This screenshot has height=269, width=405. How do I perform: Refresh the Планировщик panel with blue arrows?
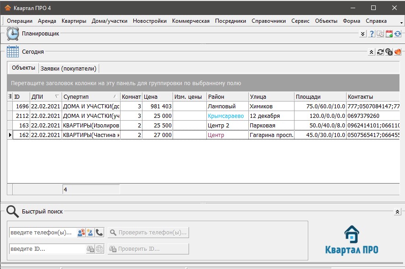click(398, 34)
